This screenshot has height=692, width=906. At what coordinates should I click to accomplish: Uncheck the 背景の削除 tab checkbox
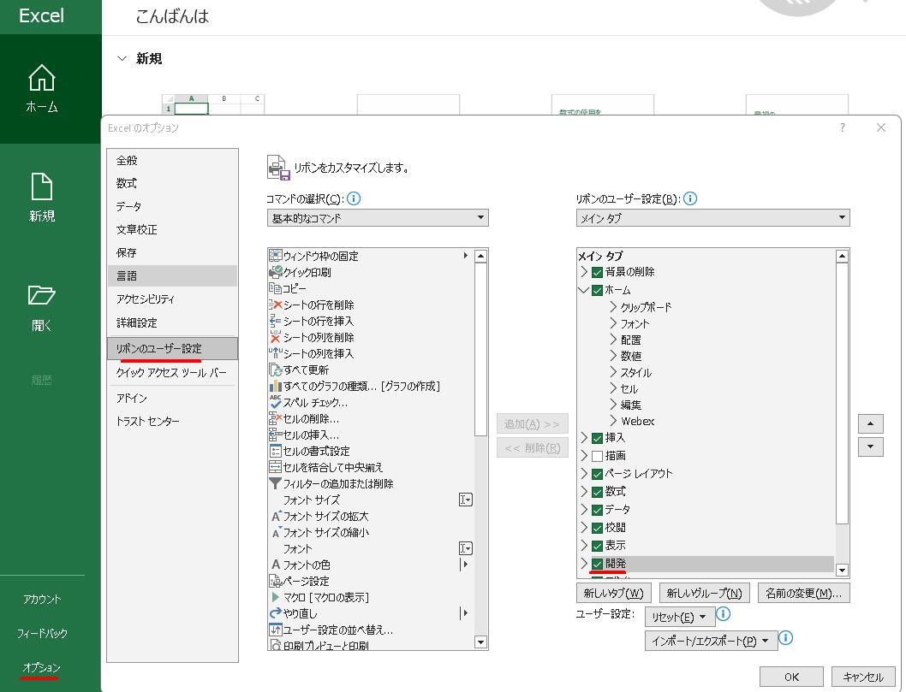pyautogui.click(x=598, y=272)
